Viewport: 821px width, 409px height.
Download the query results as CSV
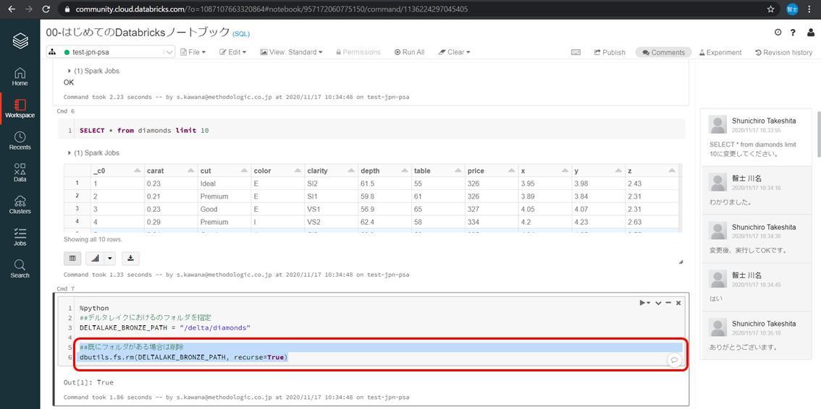pyautogui.click(x=130, y=258)
